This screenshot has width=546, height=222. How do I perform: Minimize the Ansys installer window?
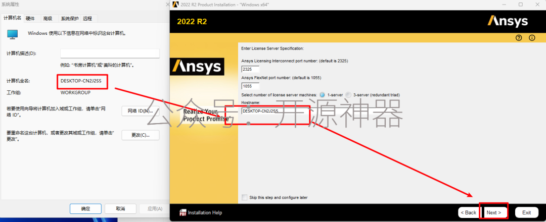[504, 4]
